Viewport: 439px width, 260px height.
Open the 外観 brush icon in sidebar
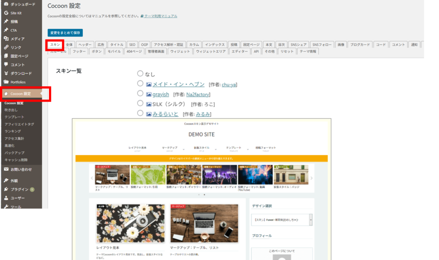pyautogui.click(x=6, y=181)
